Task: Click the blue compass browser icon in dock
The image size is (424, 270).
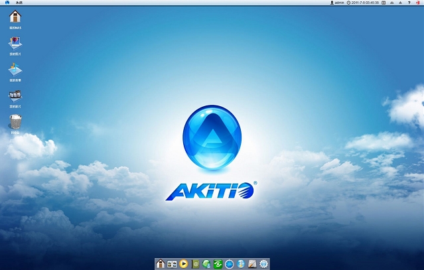Action: click(230, 264)
